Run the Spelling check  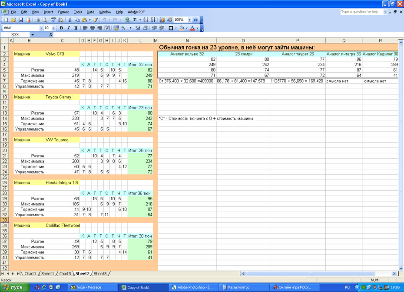pyautogui.click(x=53, y=20)
